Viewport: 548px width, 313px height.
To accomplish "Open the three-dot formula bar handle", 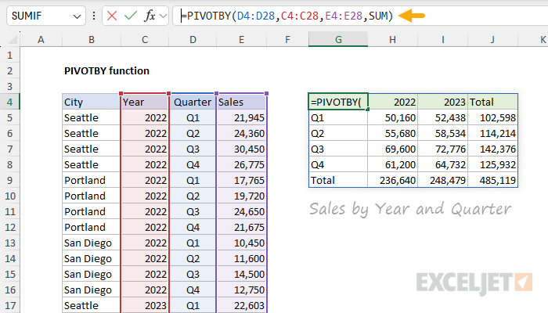I will [94, 16].
